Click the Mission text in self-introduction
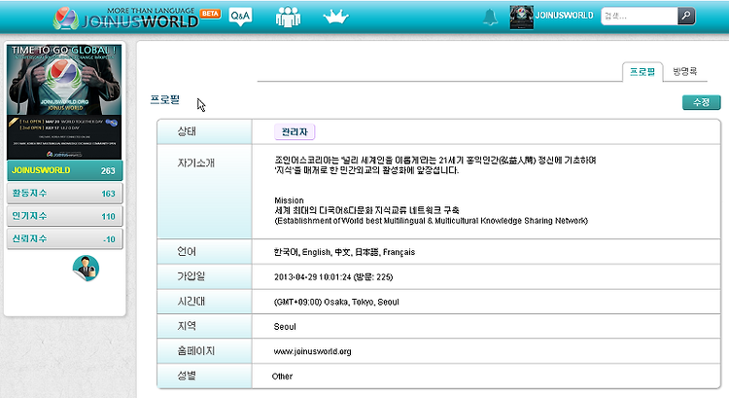The image size is (729, 398). pos(289,200)
